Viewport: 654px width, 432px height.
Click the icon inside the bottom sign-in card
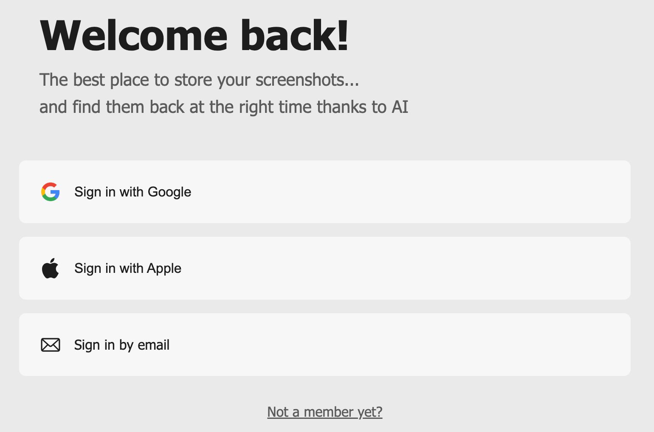(50, 345)
